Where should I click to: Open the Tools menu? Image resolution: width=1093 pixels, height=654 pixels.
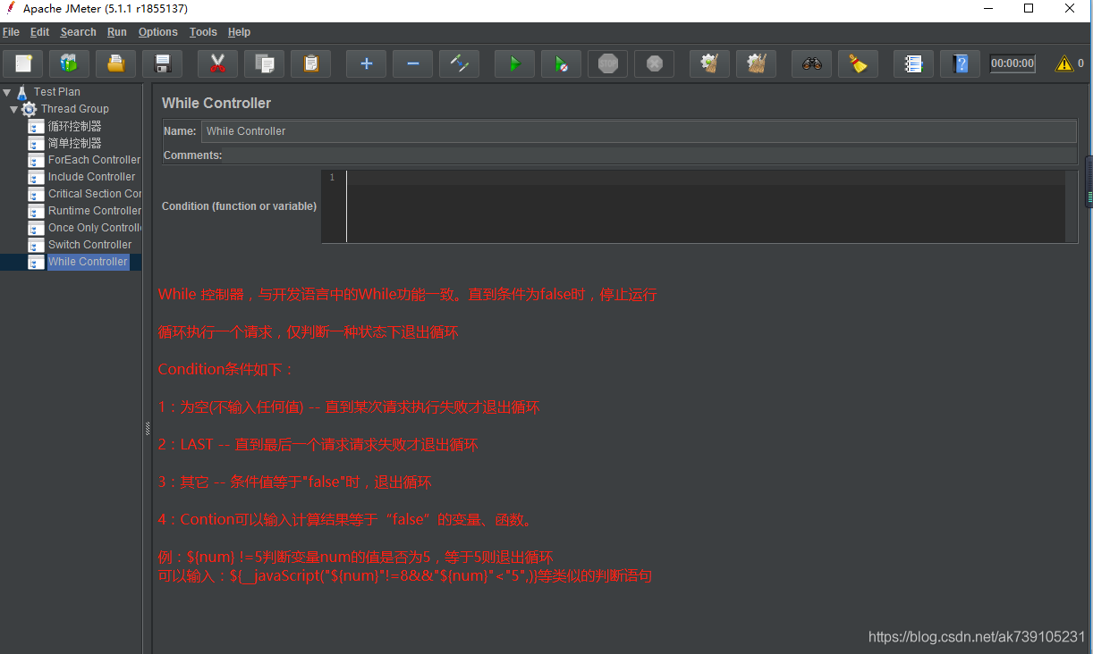[203, 32]
